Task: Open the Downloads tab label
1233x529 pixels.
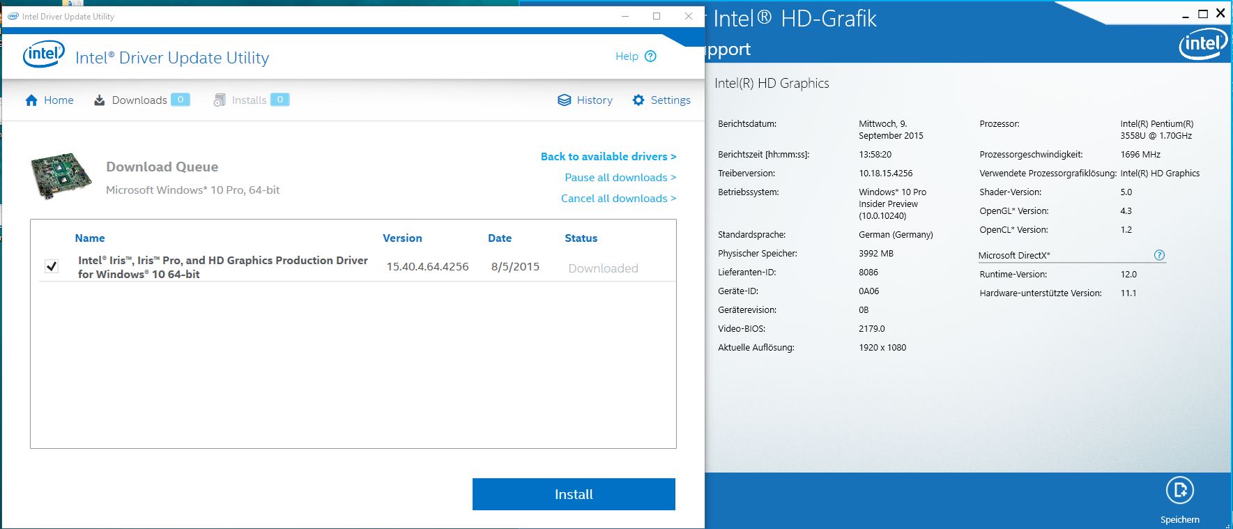Action: pos(139,100)
